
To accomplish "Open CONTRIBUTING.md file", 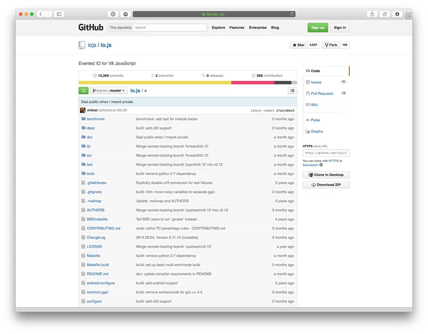I will pos(103,228).
